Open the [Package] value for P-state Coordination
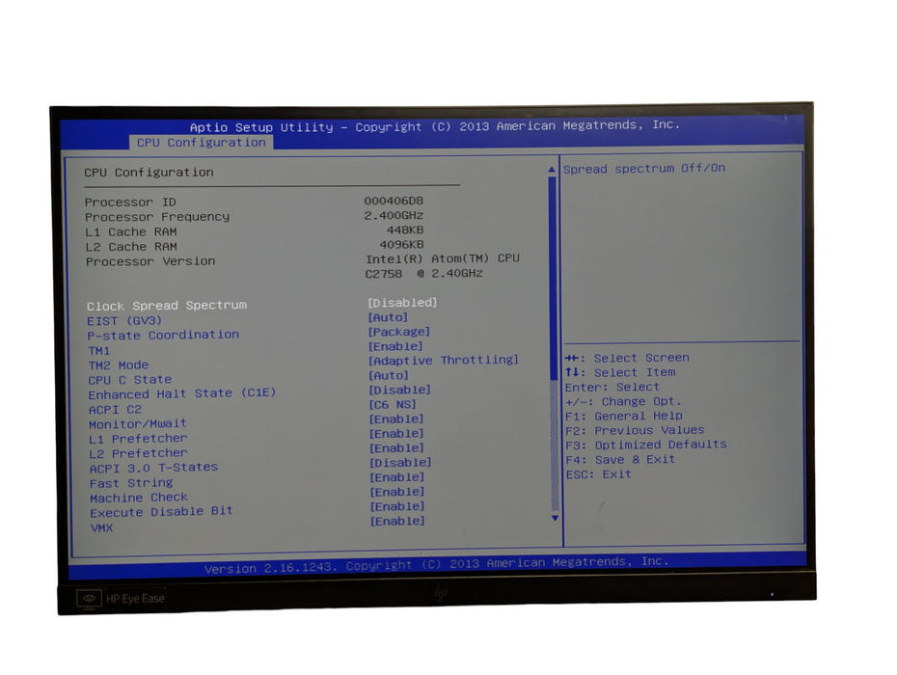This screenshot has width=897, height=675. click(398, 331)
